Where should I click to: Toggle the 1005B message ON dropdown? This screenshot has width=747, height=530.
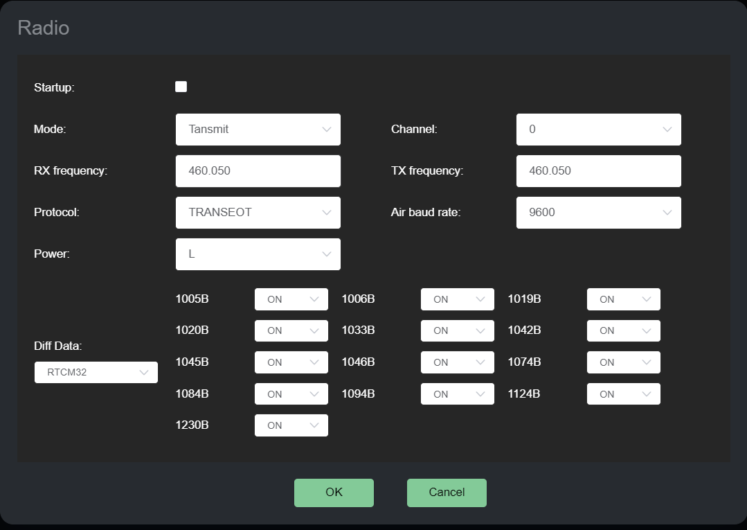[x=291, y=299]
